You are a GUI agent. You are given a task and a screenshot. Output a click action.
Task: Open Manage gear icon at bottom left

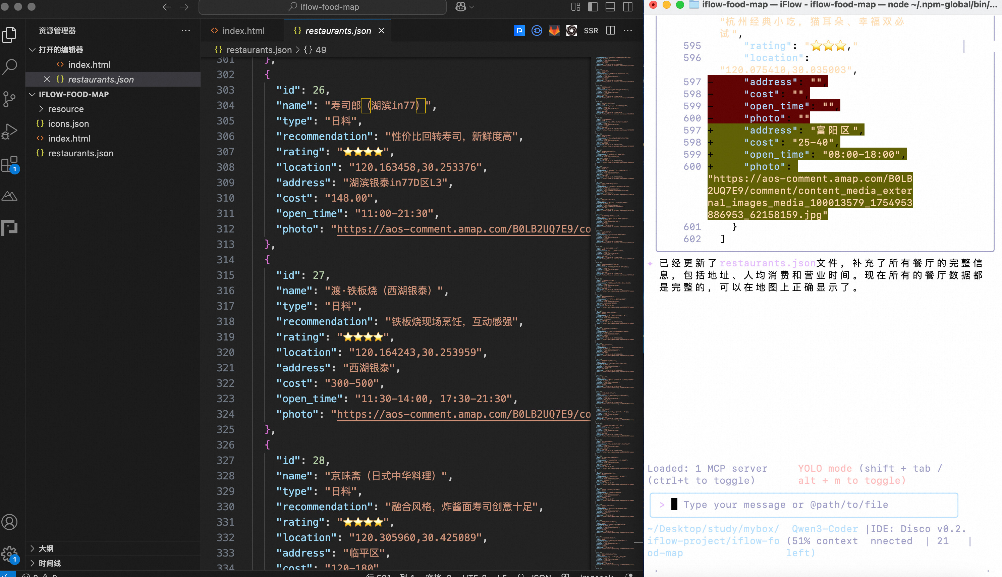9,554
